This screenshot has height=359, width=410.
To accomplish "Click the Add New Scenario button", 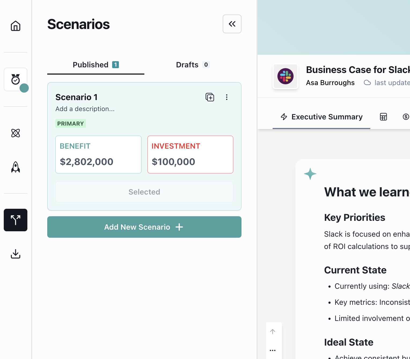I will pos(144,227).
